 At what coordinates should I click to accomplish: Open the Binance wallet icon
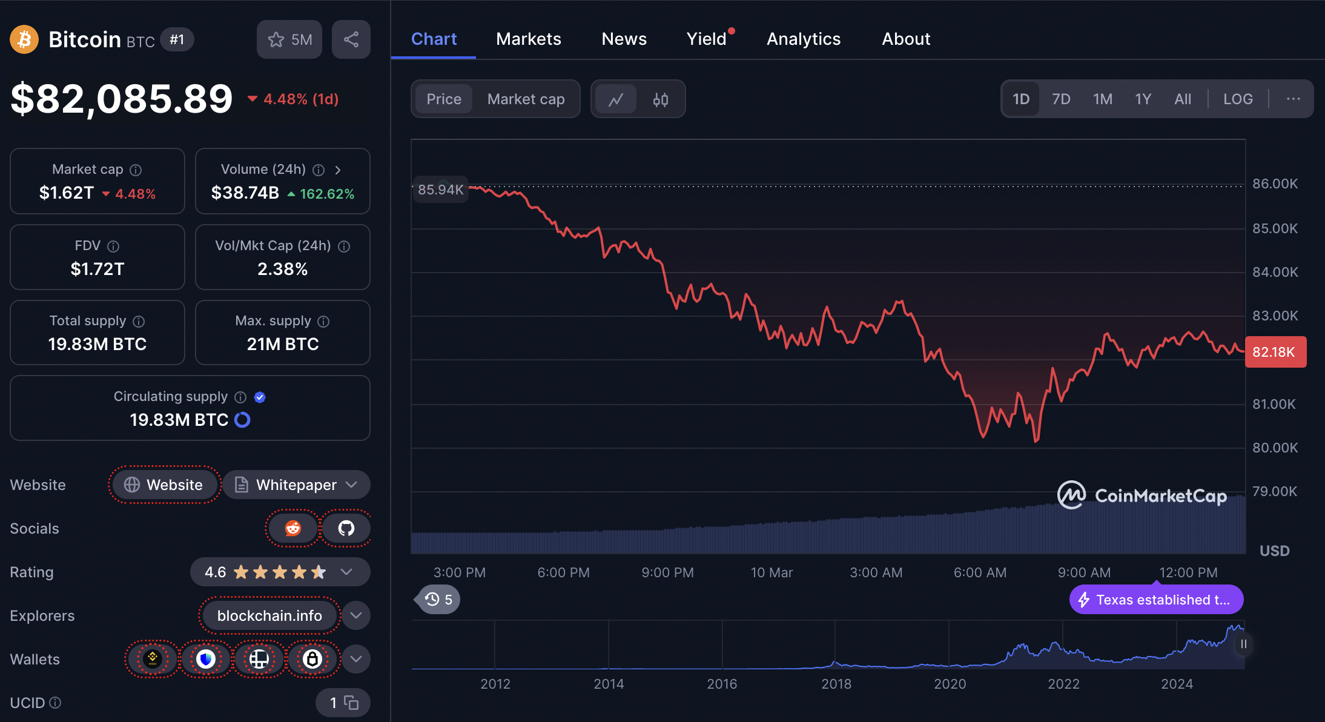(153, 659)
